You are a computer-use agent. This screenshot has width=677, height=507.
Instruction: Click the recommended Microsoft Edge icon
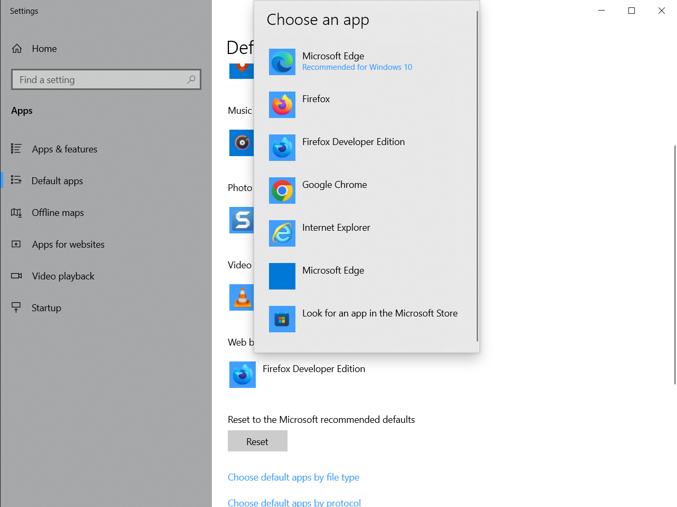[x=282, y=62]
